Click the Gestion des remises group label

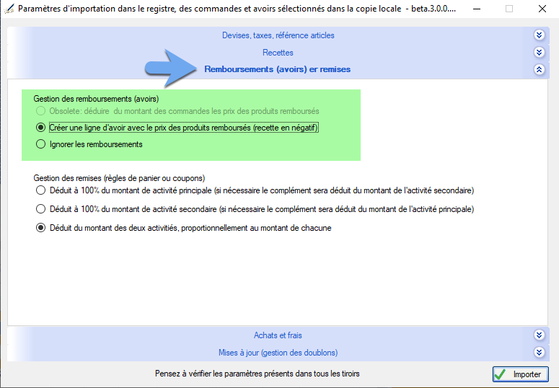[x=119, y=178]
